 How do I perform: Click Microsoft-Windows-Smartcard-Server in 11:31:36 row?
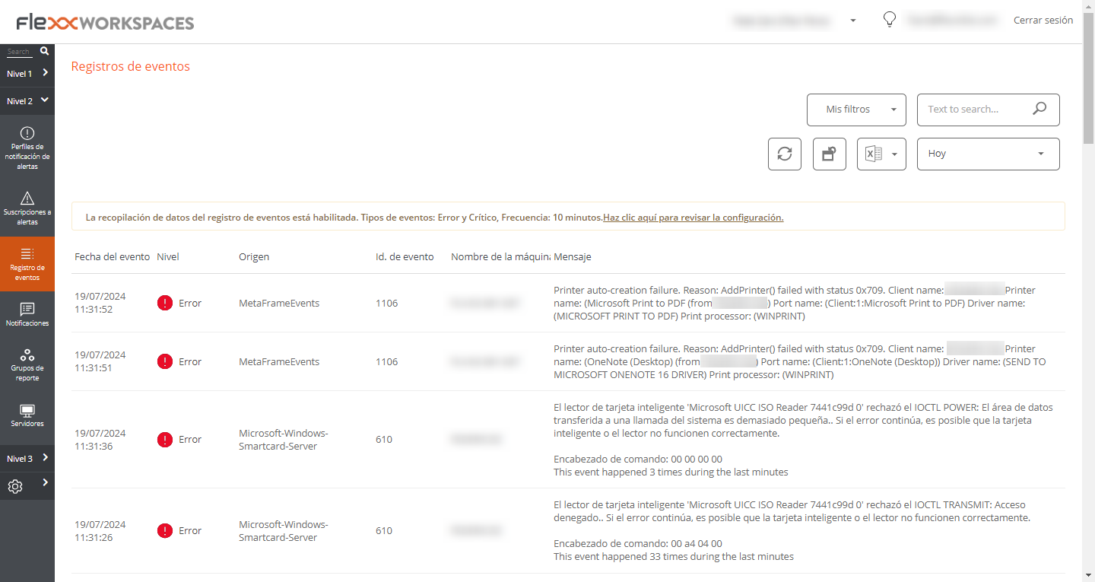pyautogui.click(x=284, y=440)
